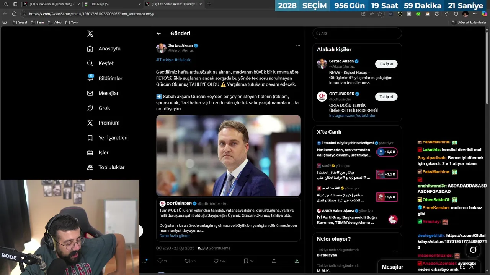The image size is (490, 275).
Task: Open Anasayfa home from the sidebar
Action: [x=104, y=49]
